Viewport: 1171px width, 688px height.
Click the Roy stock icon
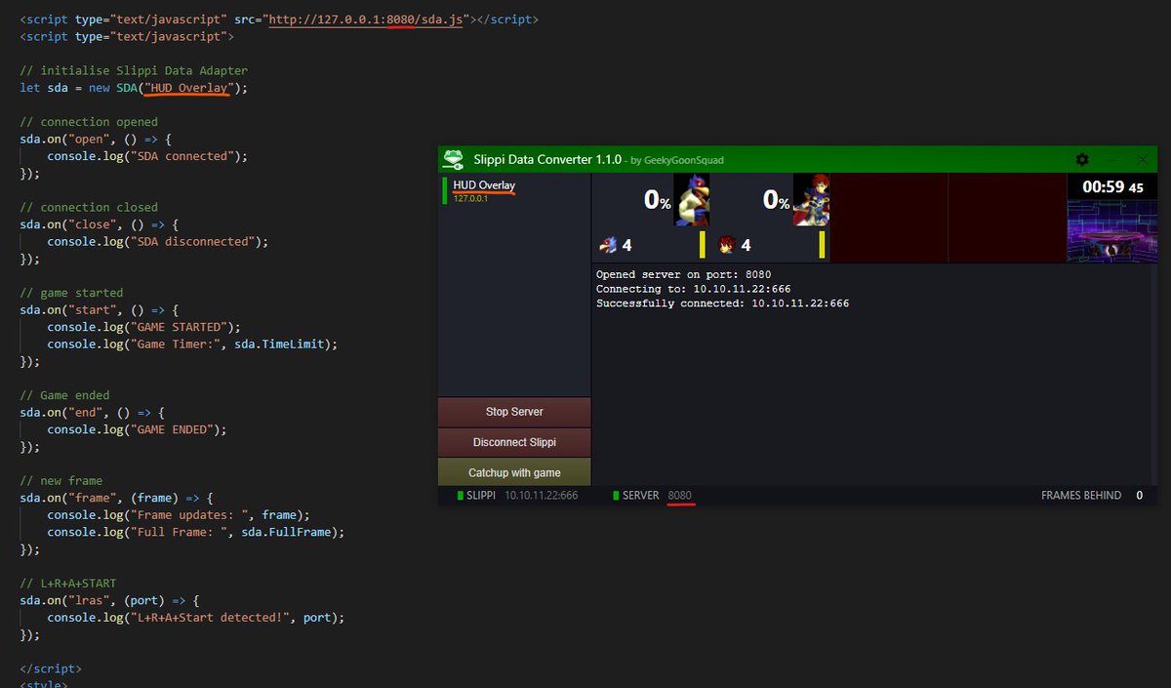tap(727, 244)
